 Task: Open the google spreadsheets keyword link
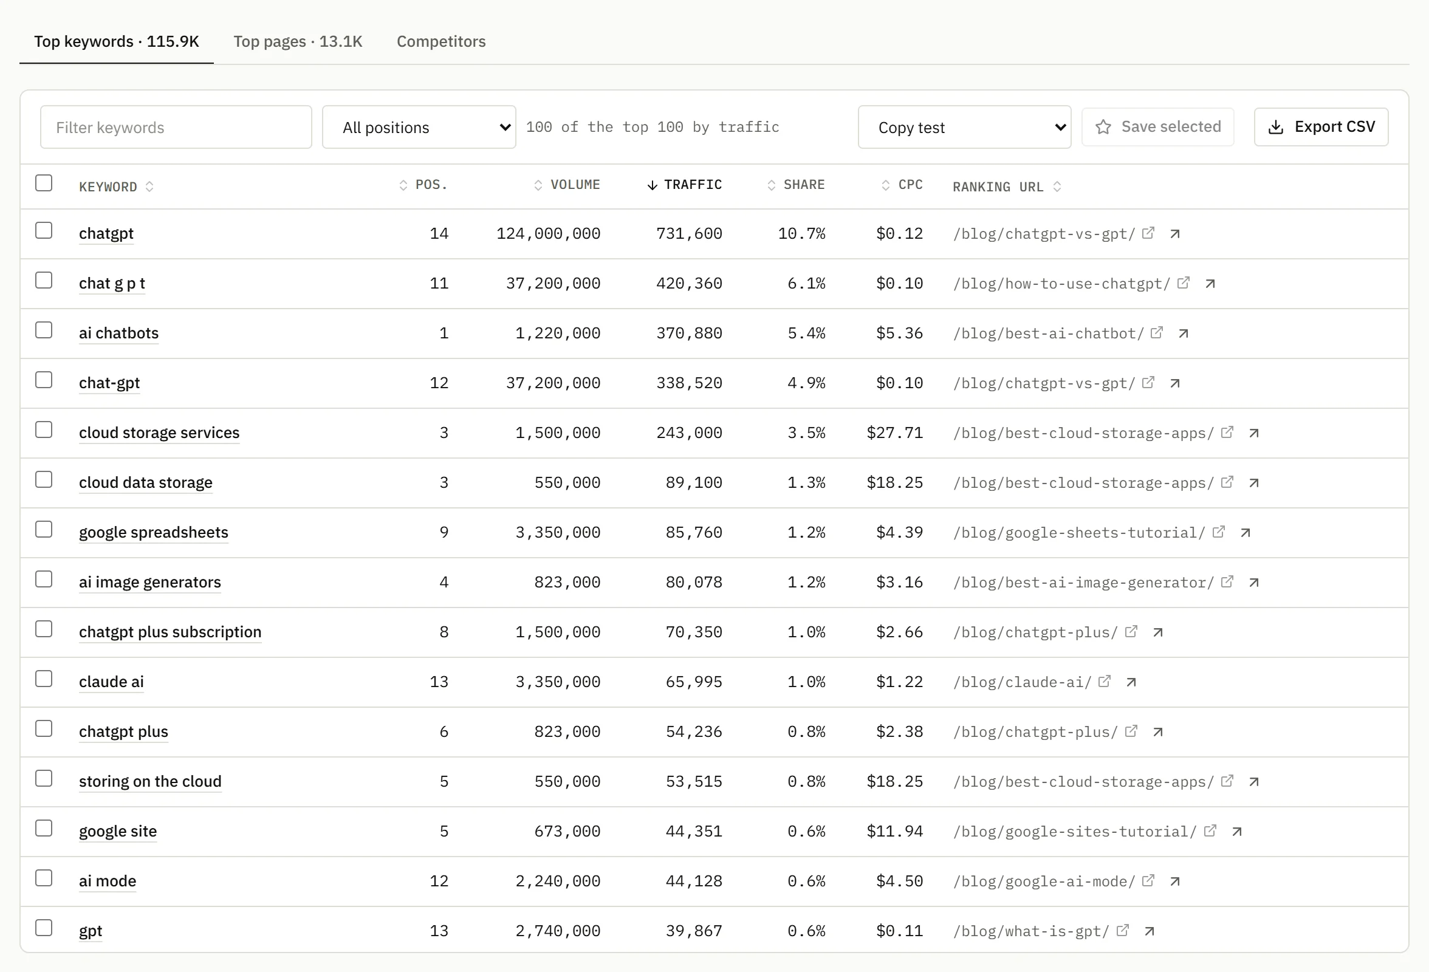tap(153, 532)
